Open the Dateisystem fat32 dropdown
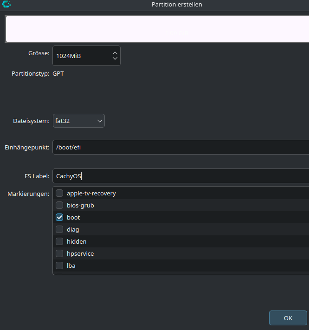Image resolution: width=309 pixels, height=330 pixels. (79, 121)
